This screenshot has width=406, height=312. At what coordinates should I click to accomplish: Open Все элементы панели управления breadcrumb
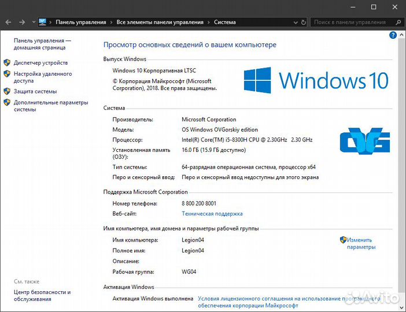point(160,23)
